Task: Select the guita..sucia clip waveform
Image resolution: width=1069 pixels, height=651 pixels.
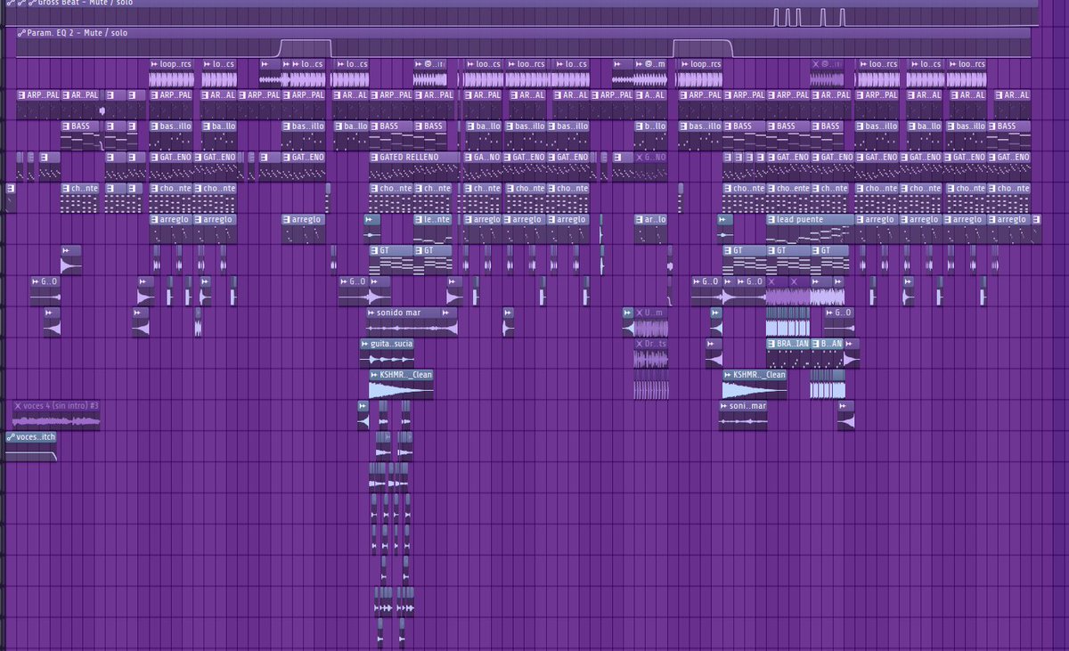Action: pyautogui.click(x=387, y=359)
